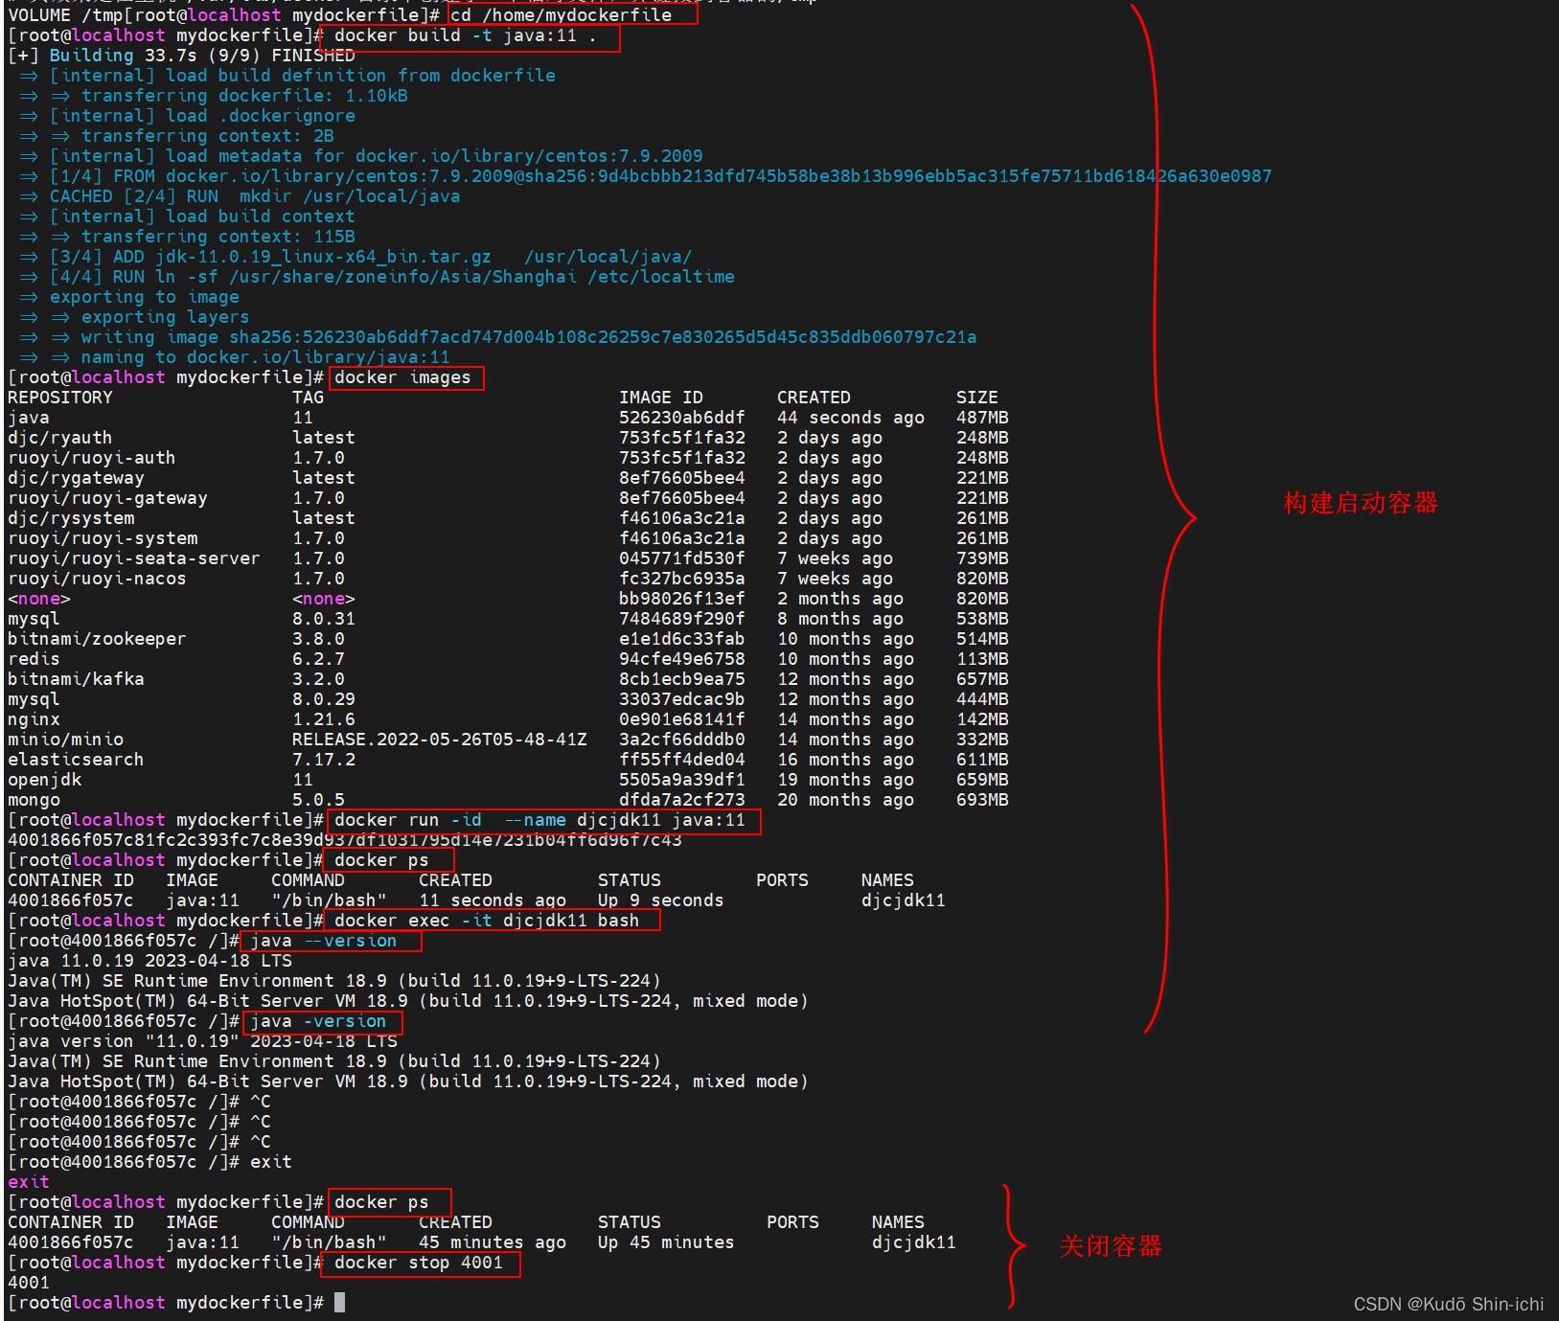This screenshot has height=1321, width=1559.
Task: Click image ID 526230ab6ddf in java row
Action: 682,418
